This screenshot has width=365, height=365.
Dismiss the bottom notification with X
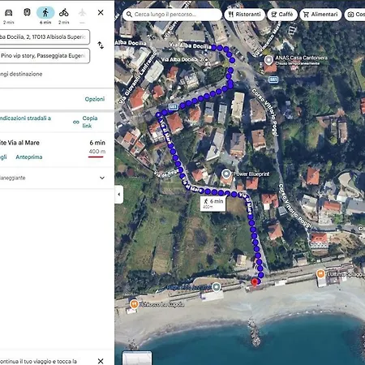(101, 361)
